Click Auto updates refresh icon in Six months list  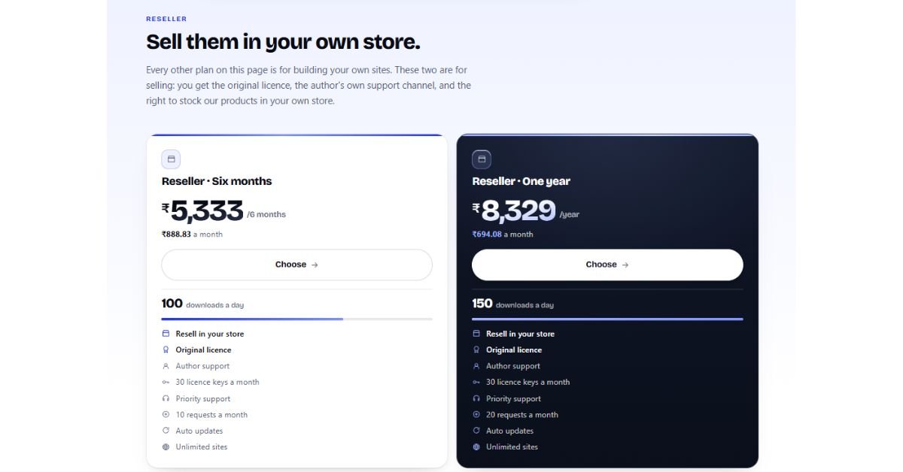[166, 431]
